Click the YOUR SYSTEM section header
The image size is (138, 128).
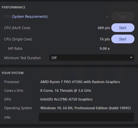(13, 73)
